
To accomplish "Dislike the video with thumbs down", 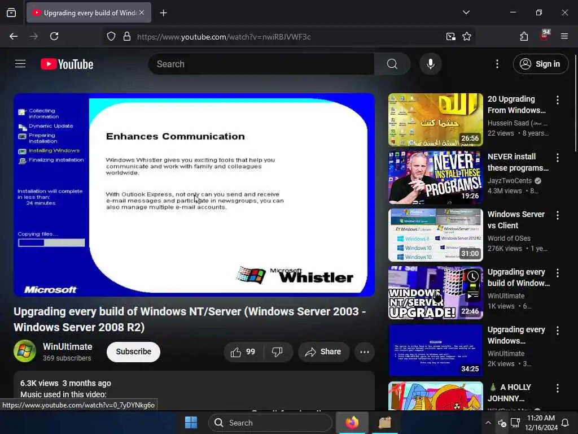I will click(278, 351).
